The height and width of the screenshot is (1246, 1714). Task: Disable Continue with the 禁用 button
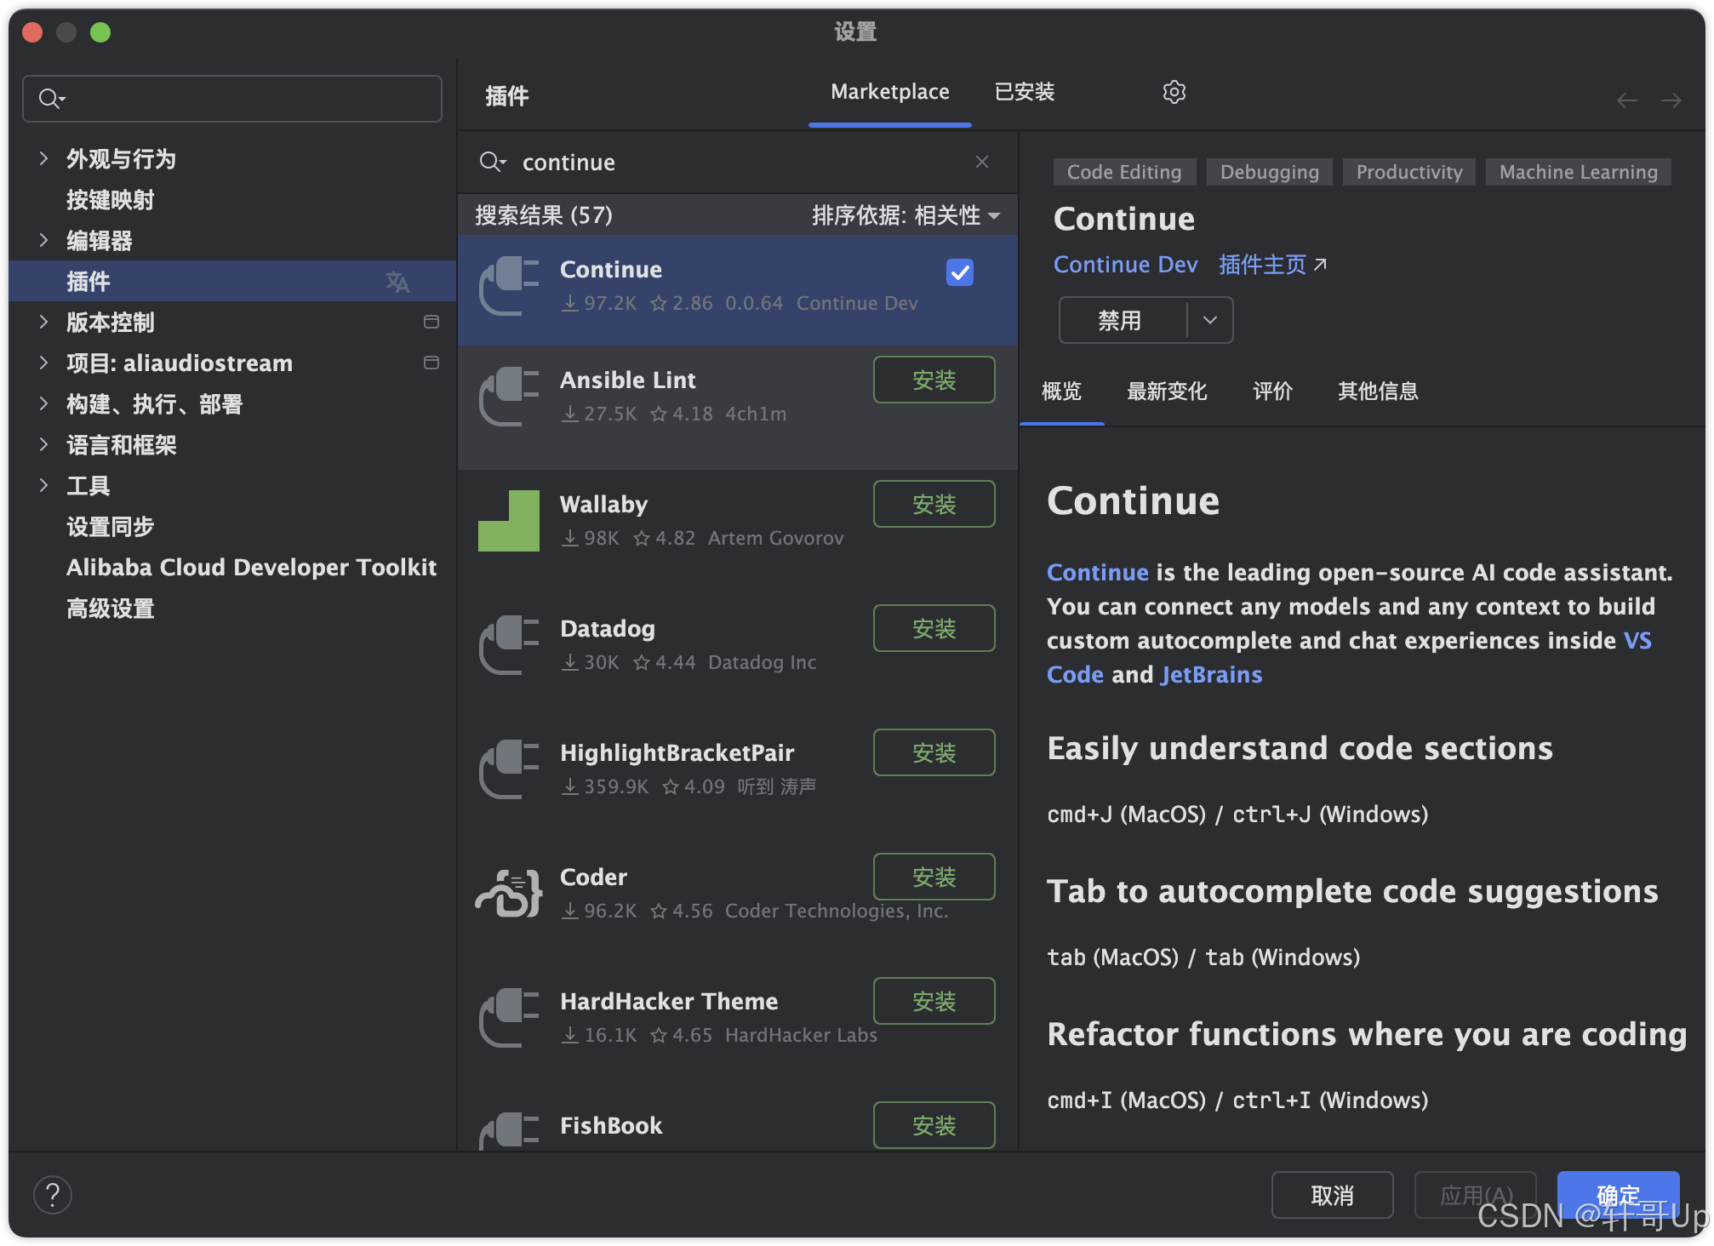(x=1122, y=320)
